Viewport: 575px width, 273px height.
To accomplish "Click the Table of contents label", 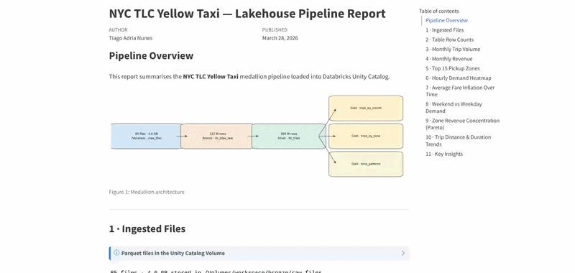I will click(x=439, y=11).
